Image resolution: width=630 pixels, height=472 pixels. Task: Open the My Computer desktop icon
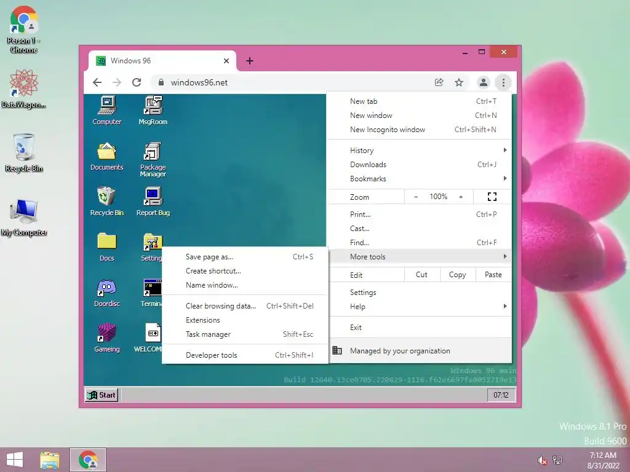24,217
